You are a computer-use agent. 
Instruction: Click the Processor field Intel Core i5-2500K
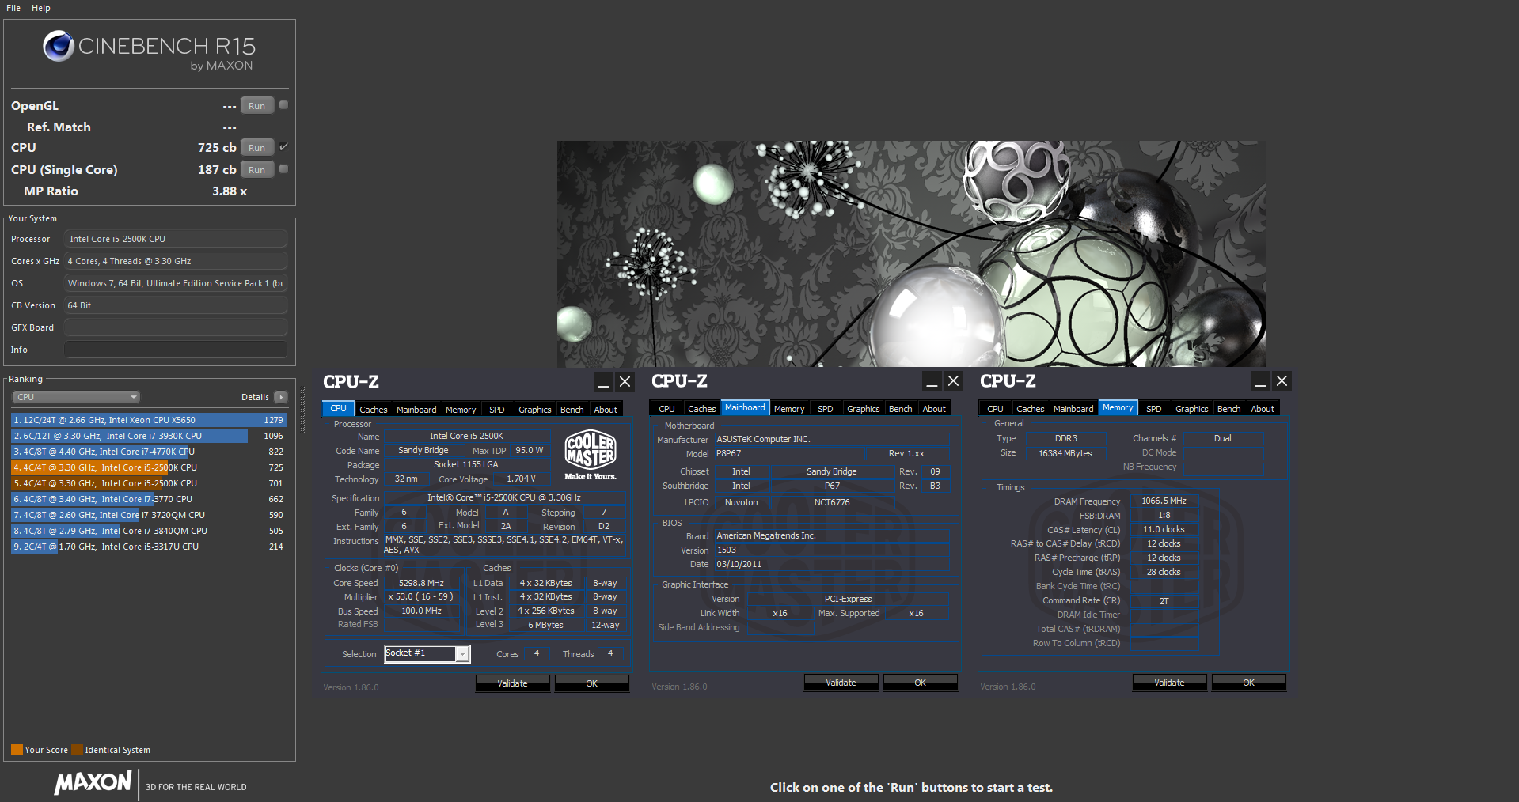tap(176, 239)
